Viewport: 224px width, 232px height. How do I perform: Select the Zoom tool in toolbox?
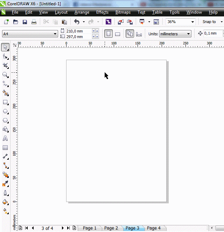click(5, 75)
